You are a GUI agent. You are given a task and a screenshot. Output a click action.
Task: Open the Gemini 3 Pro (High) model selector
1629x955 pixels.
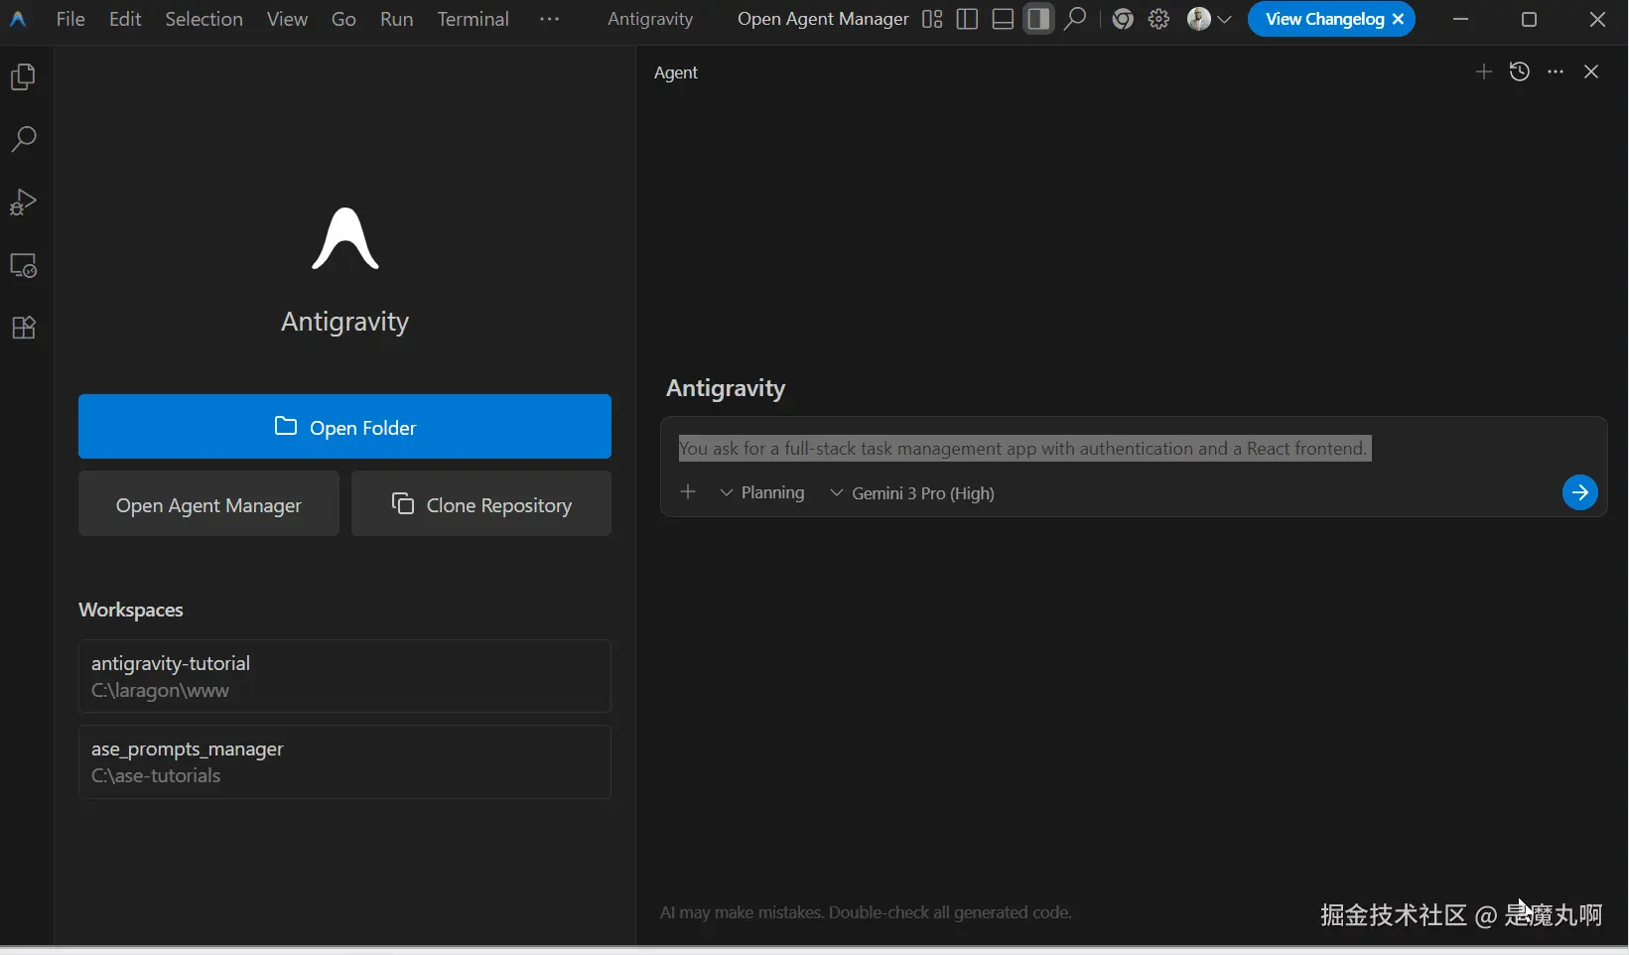(912, 493)
